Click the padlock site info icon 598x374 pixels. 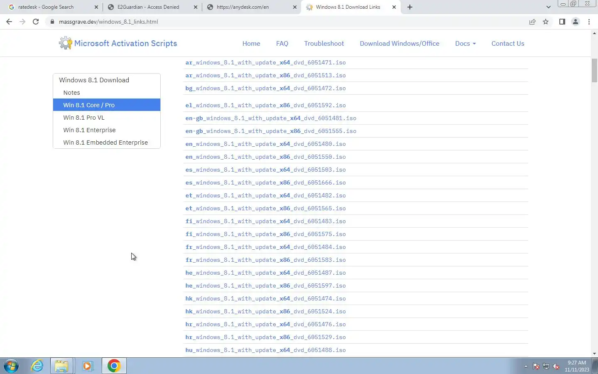[x=52, y=22]
